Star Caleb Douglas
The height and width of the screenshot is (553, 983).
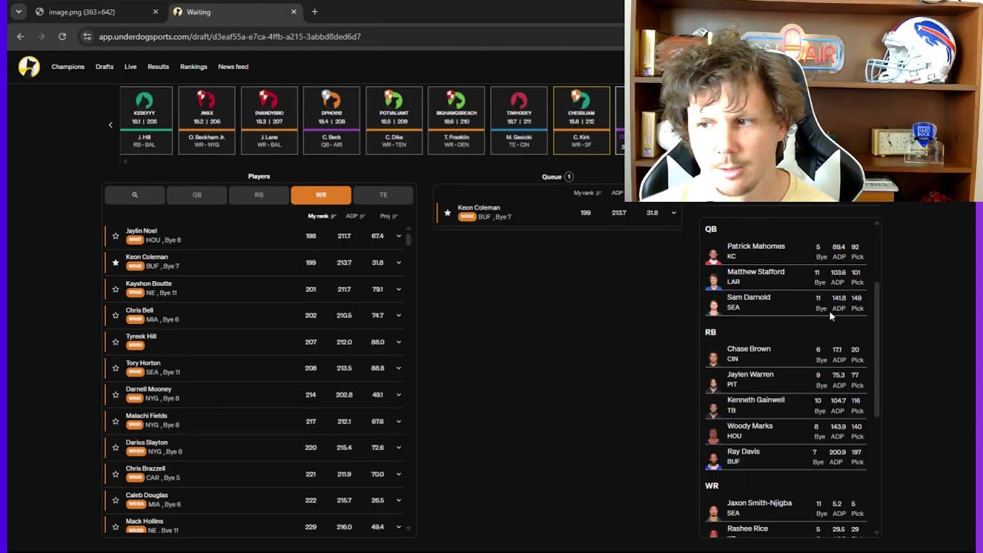point(115,501)
